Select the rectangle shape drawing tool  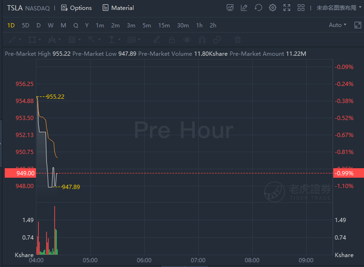pos(32,40)
